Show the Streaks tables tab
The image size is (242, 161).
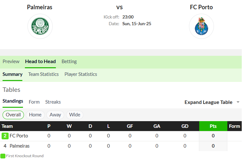tap(53, 102)
